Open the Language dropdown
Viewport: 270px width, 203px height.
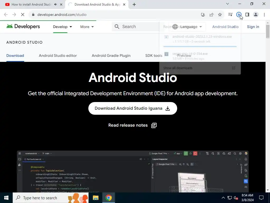pyautogui.click(x=187, y=27)
